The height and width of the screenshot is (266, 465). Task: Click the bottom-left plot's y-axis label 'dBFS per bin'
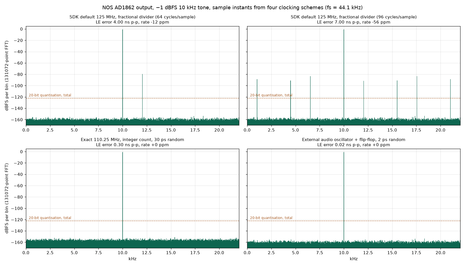tap(7, 198)
